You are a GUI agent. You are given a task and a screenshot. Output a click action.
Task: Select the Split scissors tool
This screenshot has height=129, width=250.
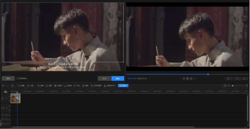click(x=30, y=86)
